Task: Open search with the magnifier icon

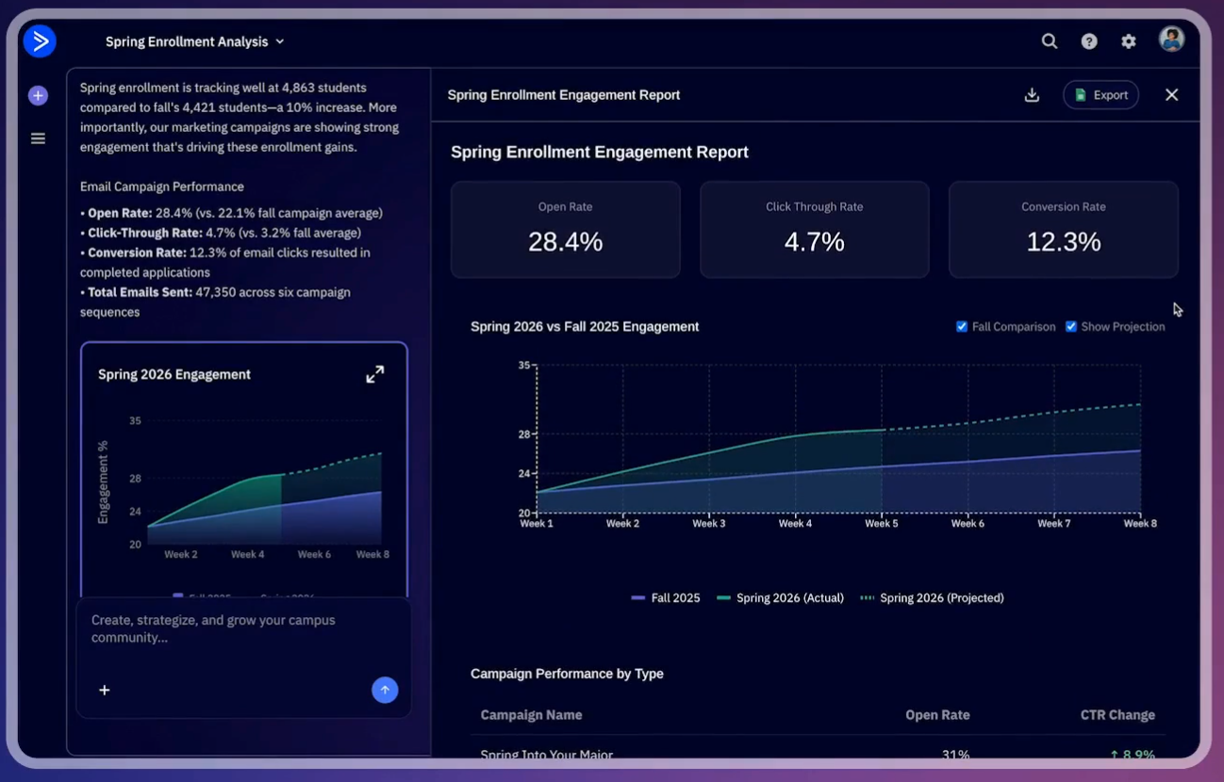Action: (x=1049, y=41)
